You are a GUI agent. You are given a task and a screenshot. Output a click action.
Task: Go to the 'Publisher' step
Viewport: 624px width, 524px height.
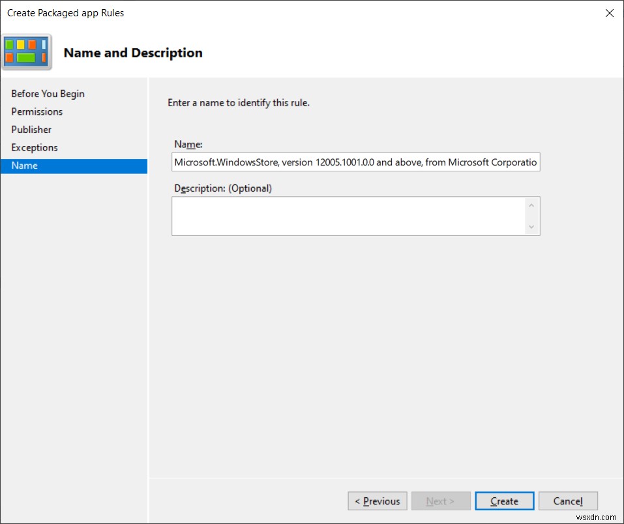coord(31,129)
